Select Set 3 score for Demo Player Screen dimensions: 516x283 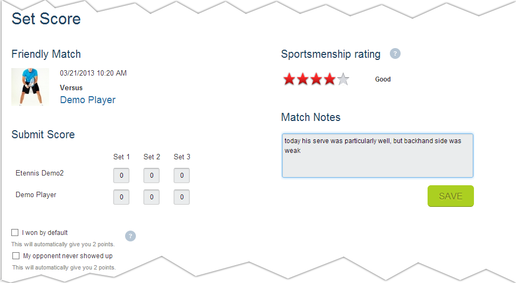(x=182, y=197)
